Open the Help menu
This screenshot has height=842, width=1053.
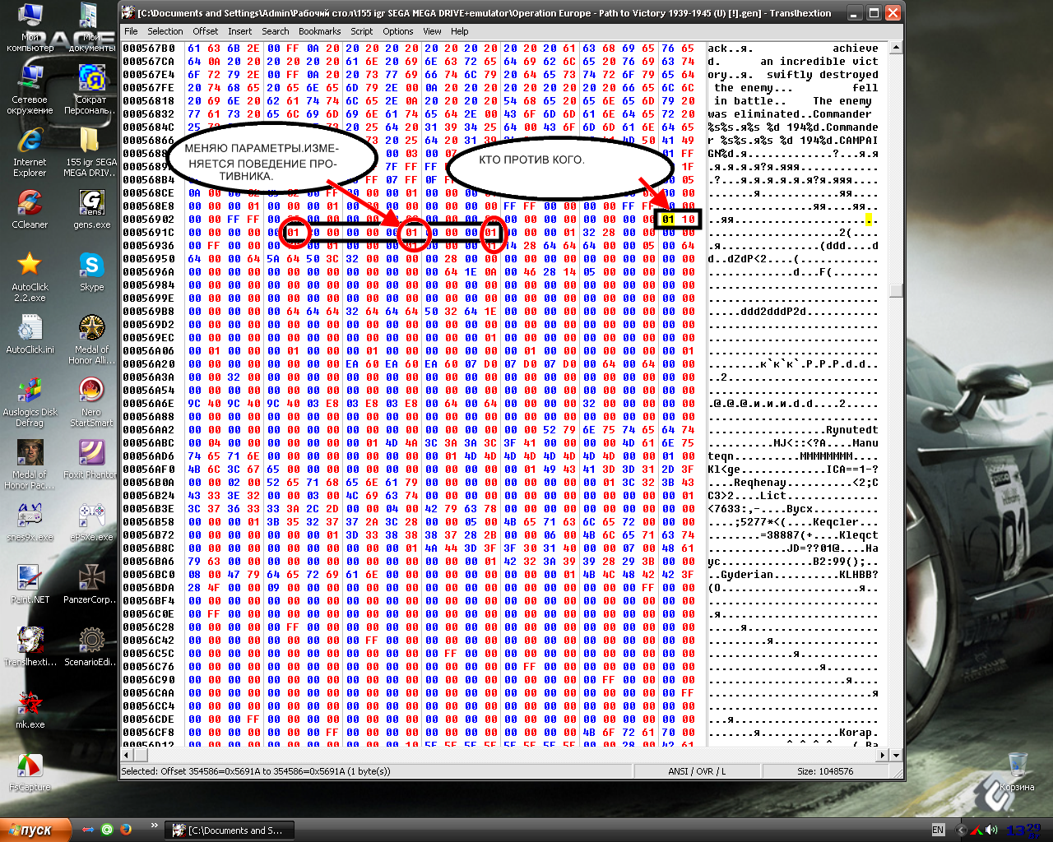pos(460,31)
